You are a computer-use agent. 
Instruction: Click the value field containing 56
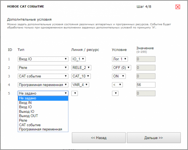(x=146, y=85)
